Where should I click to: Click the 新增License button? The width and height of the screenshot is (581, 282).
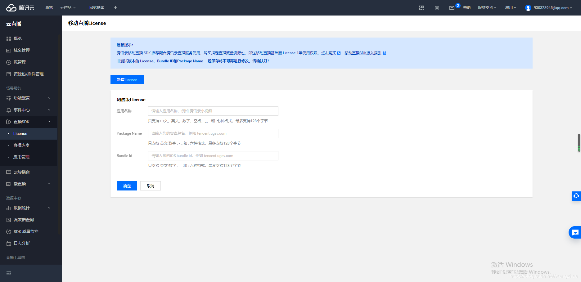pyautogui.click(x=127, y=79)
